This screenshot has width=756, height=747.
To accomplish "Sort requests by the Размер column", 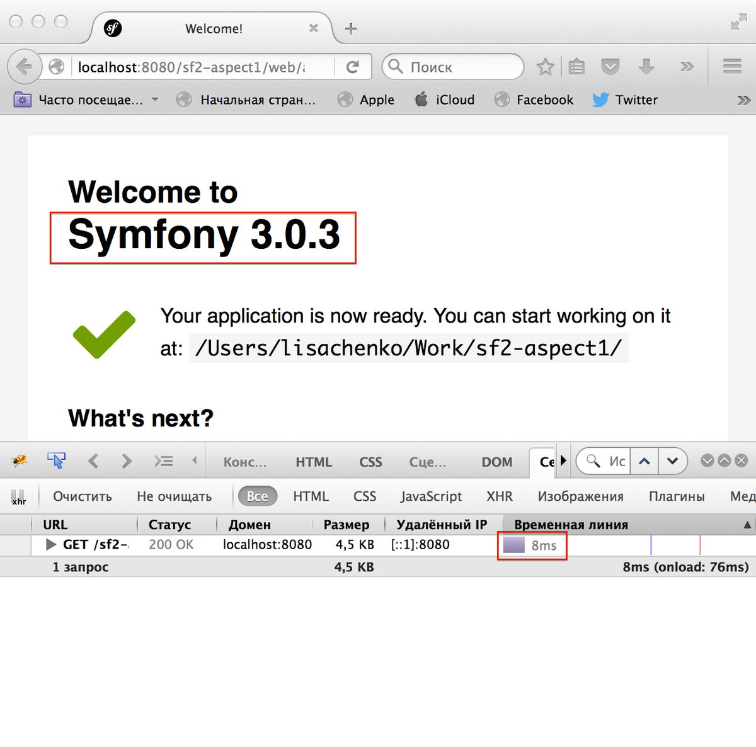I will pos(349,525).
